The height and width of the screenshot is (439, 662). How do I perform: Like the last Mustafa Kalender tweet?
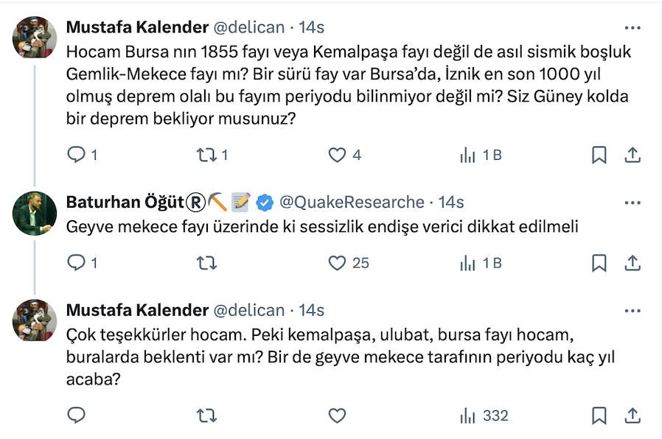tap(337, 416)
